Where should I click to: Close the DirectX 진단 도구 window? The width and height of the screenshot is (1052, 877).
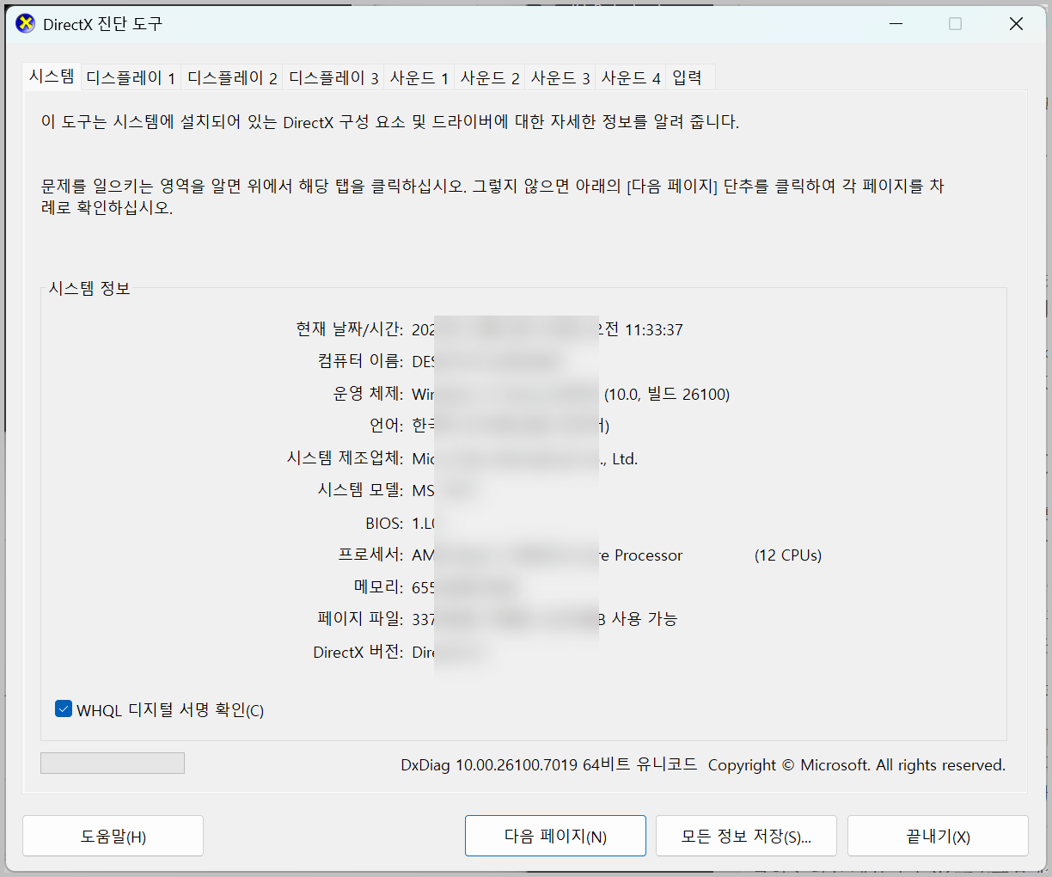tap(1016, 24)
